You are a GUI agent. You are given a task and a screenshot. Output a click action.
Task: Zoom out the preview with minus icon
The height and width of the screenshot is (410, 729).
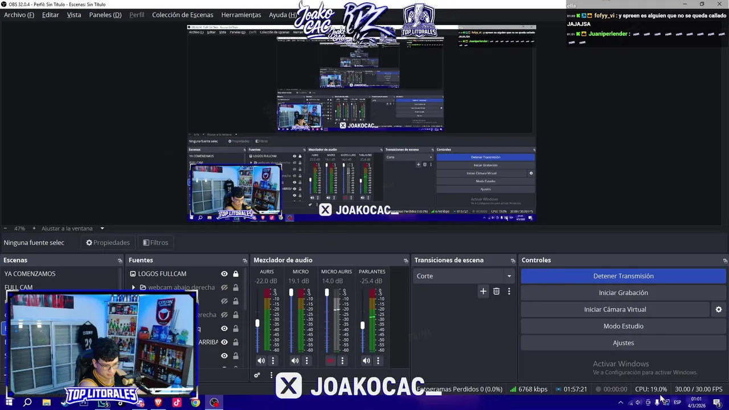[x=5, y=228]
